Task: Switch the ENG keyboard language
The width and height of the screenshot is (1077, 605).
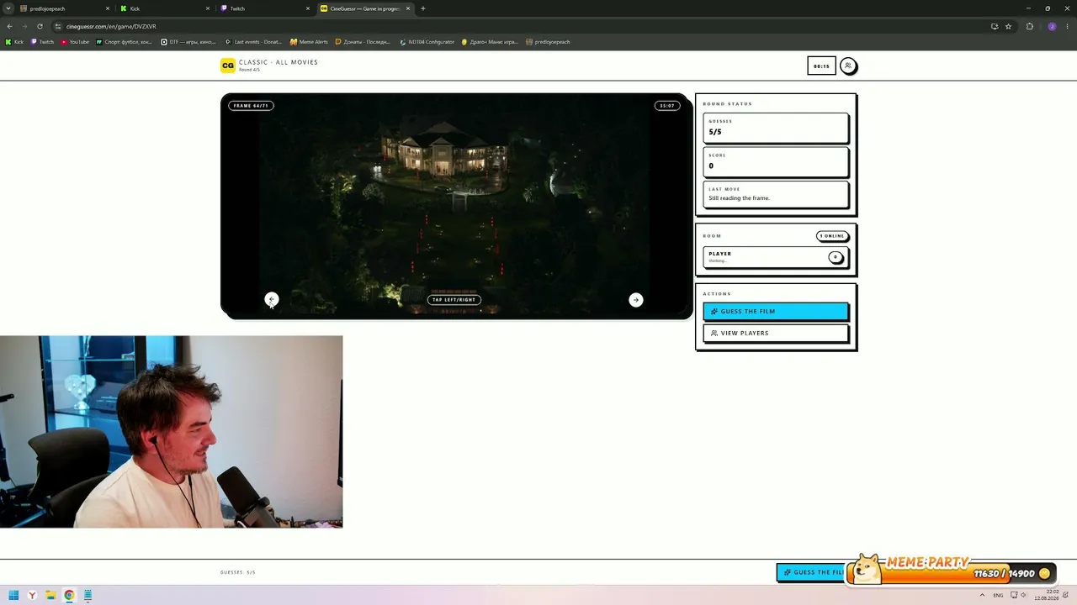Action: 998,595
